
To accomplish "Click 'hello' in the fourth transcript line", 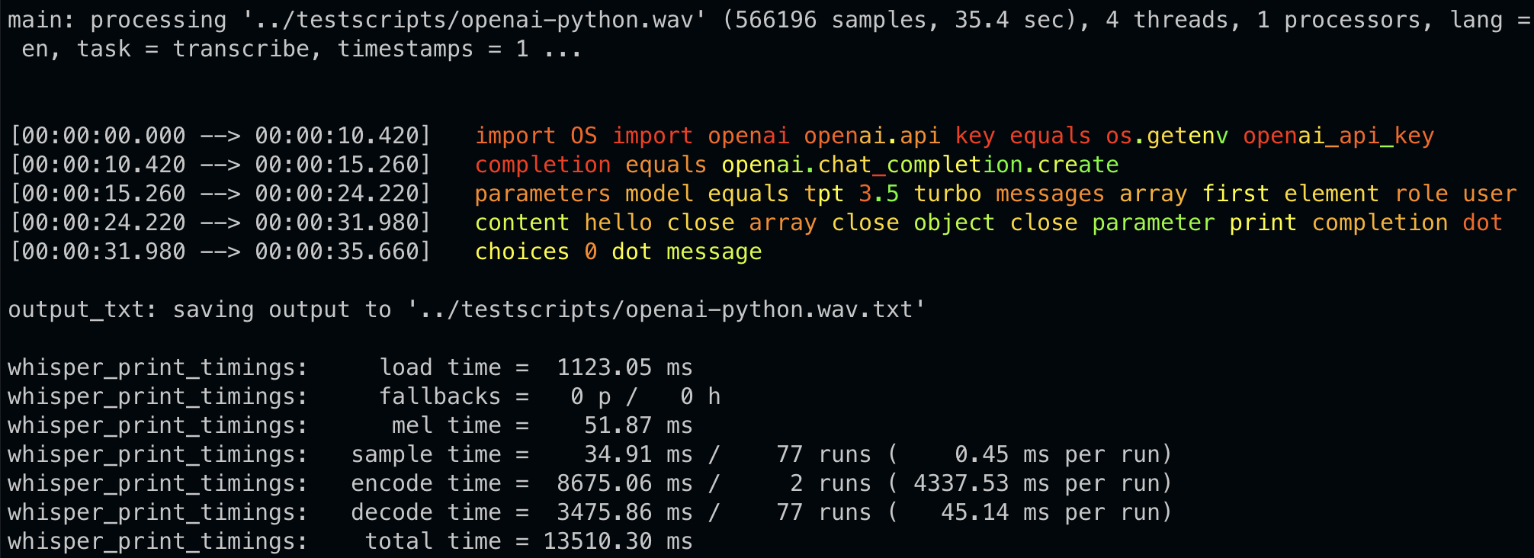I will pyautogui.click(x=618, y=223).
